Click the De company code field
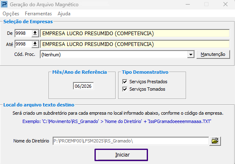Viewport: 235px width, 164px height. 23,33
